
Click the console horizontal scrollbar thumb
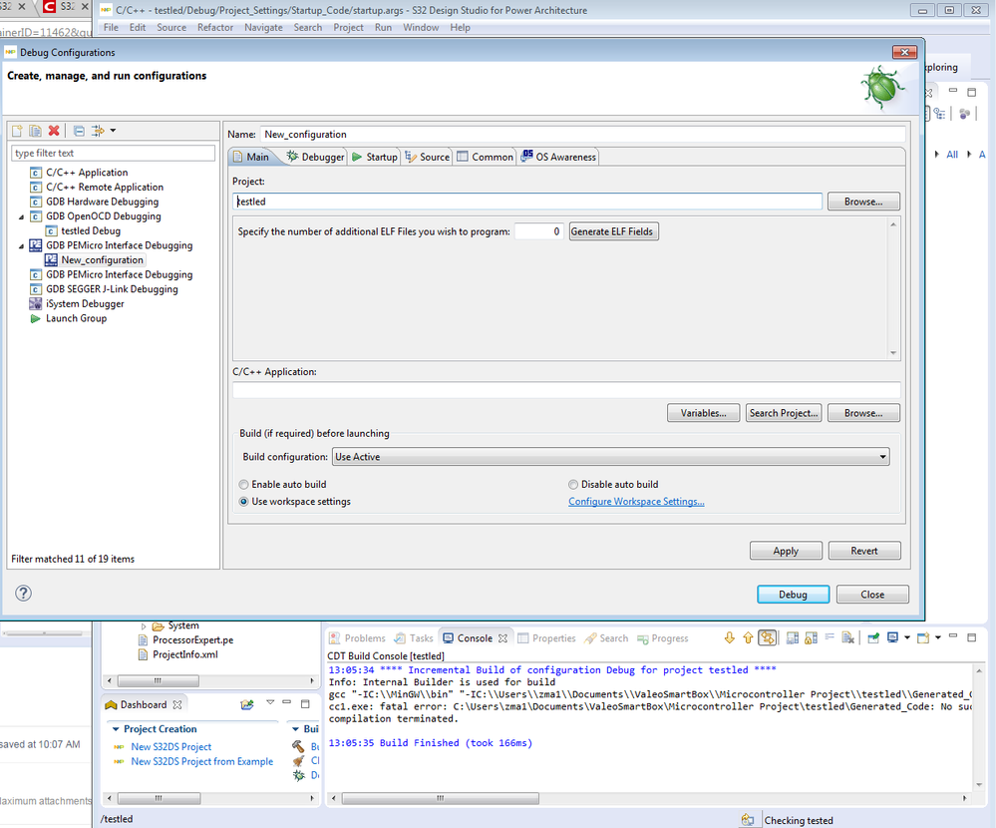441,798
